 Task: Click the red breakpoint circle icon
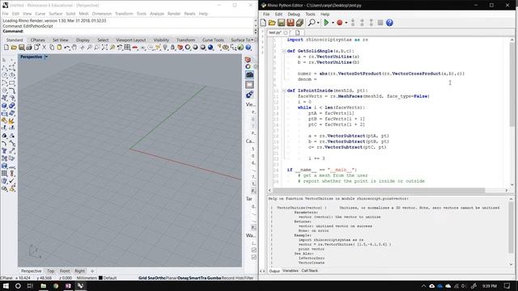point(339,23)
